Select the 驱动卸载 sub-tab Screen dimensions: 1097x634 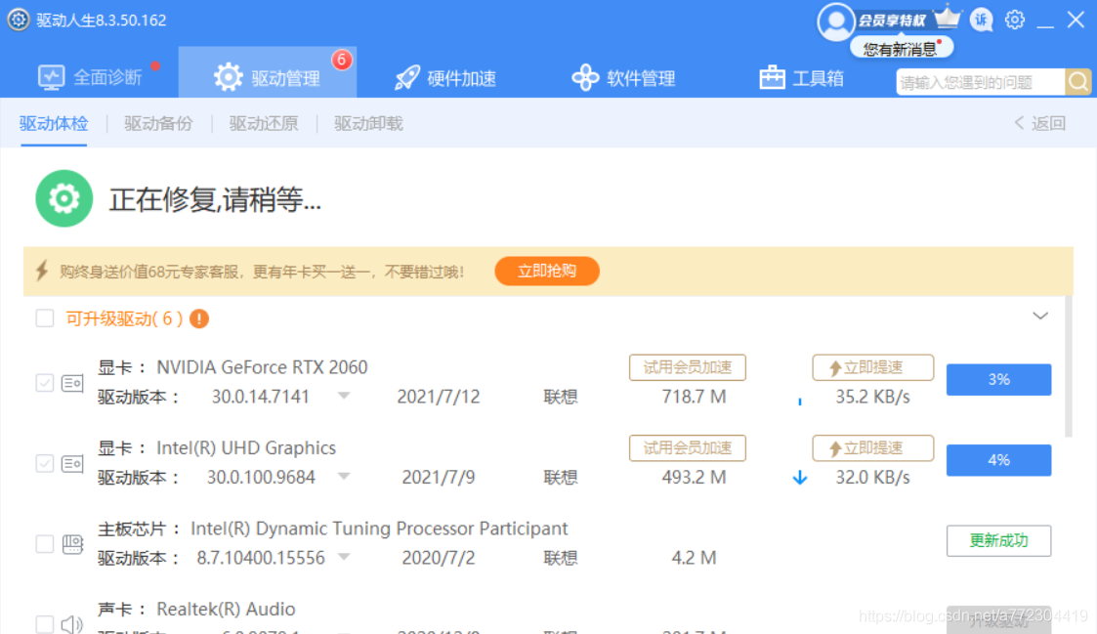click(x=368, y=124)
